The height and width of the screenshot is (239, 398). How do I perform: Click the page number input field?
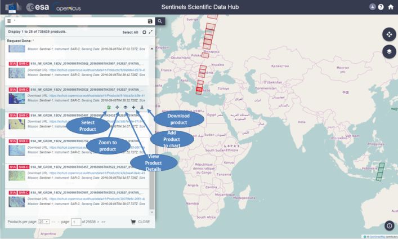point(76,222)
